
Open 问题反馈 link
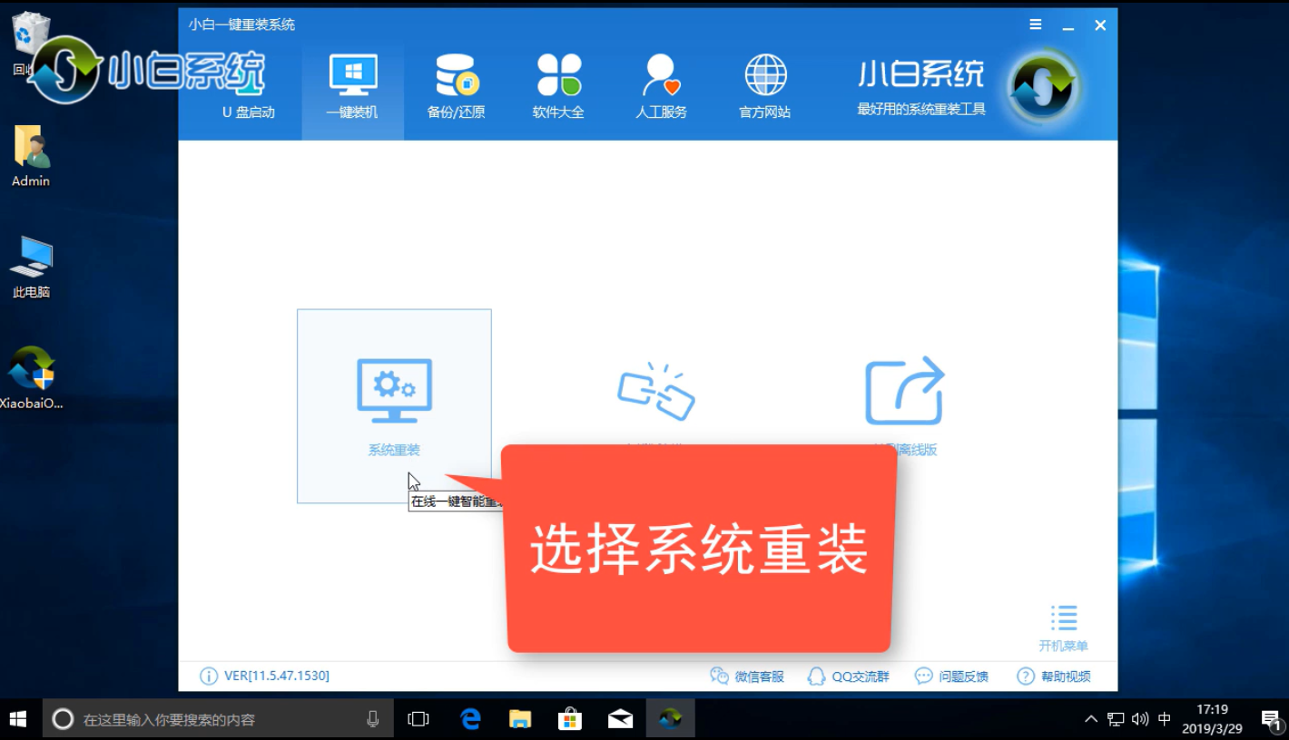tap(951, 677)
